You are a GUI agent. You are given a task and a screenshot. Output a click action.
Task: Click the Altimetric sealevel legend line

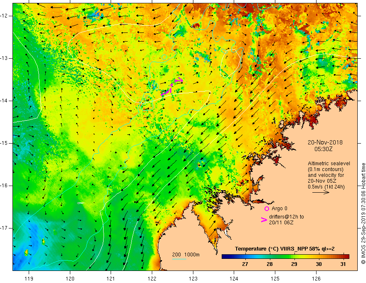(329, 164)
